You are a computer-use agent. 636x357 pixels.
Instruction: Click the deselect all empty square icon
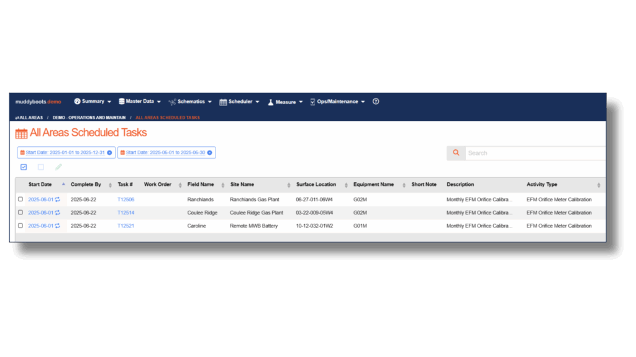(41, 167)
